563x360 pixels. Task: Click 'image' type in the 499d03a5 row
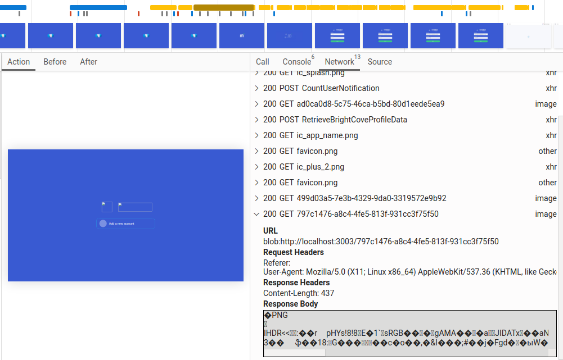tap(546, 198)
